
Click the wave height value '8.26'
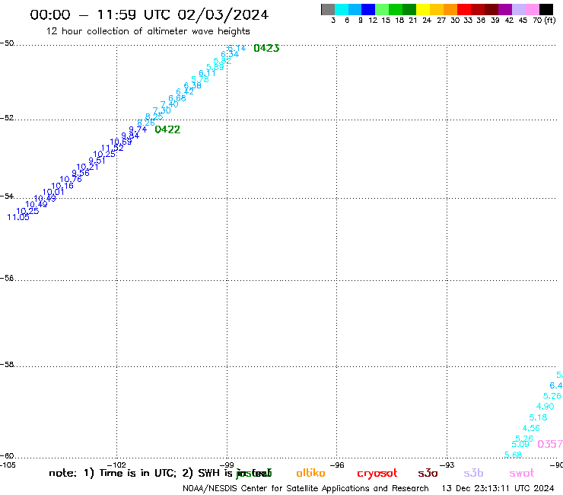point(146,123)
